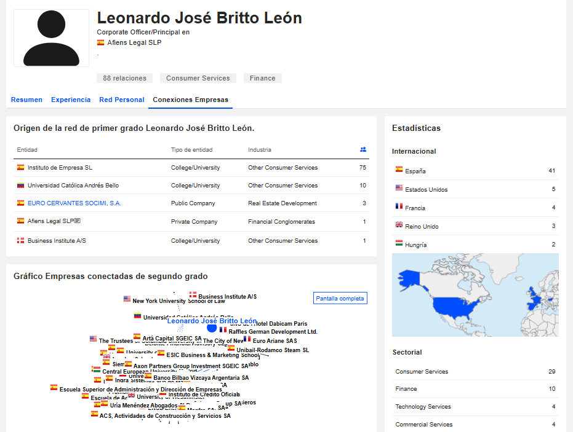Click the people count column header icon

click(363, 149)
